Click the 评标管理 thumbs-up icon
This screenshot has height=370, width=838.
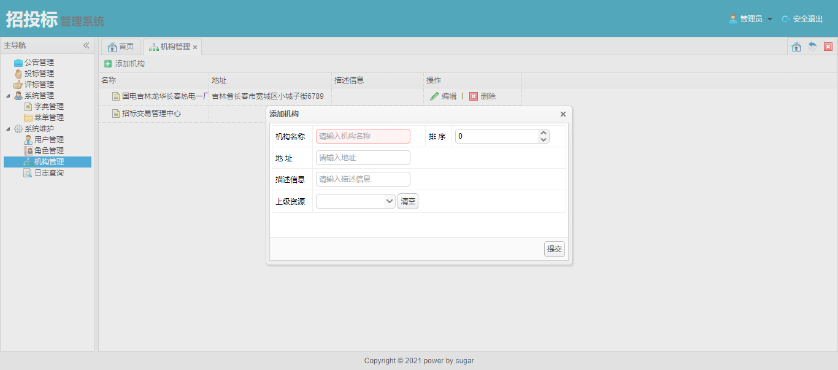[18, 84]
